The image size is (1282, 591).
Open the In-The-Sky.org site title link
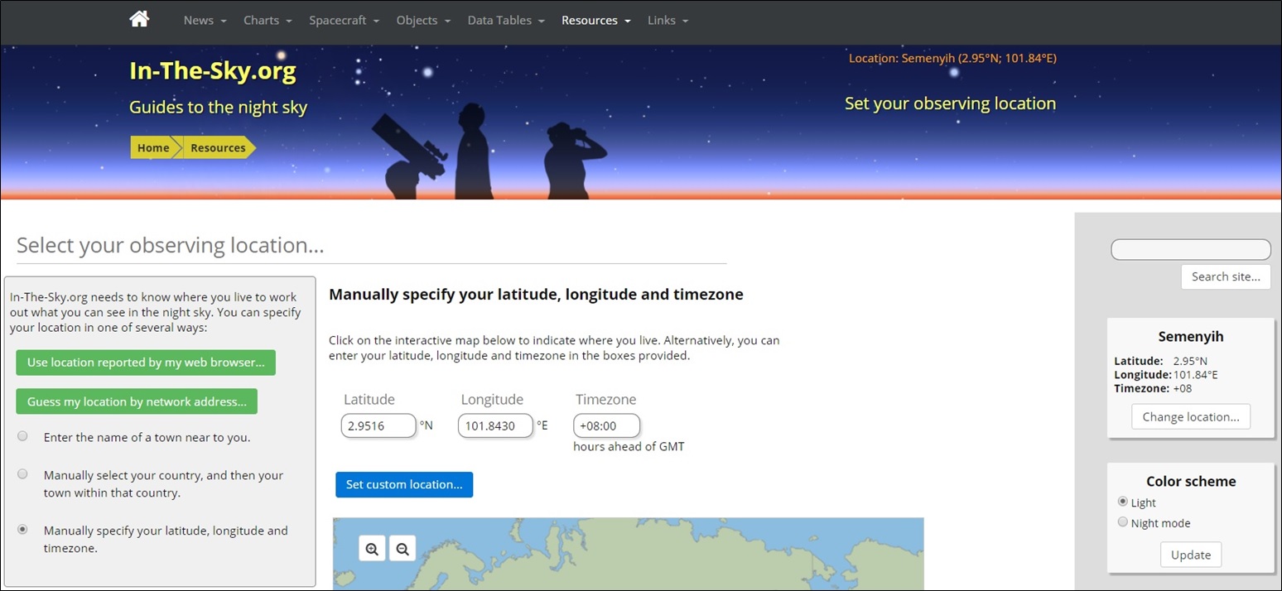[x=213, y=71]
